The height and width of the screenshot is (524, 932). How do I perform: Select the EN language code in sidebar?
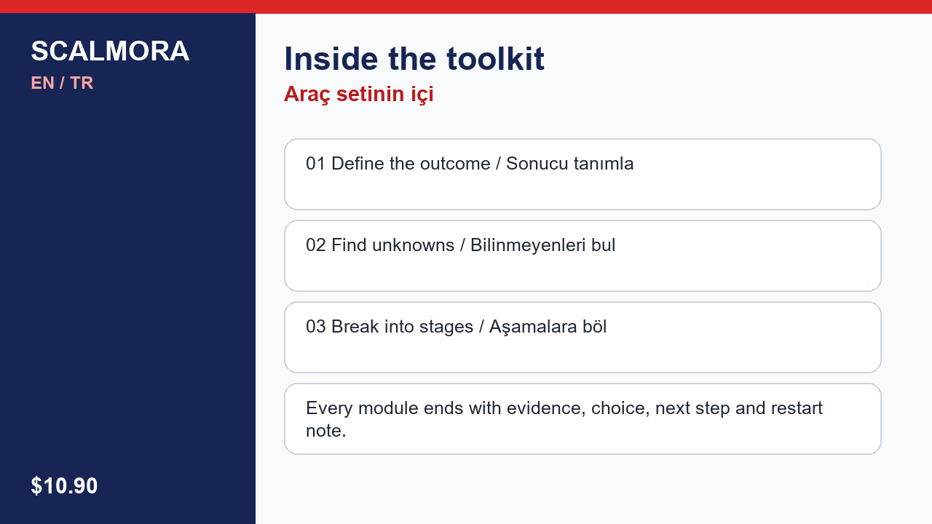tap(42, 83)
